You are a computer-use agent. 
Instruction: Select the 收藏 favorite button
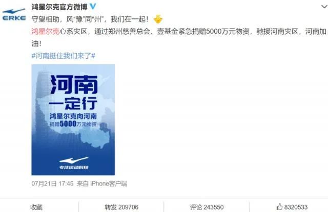pos(36,207)
